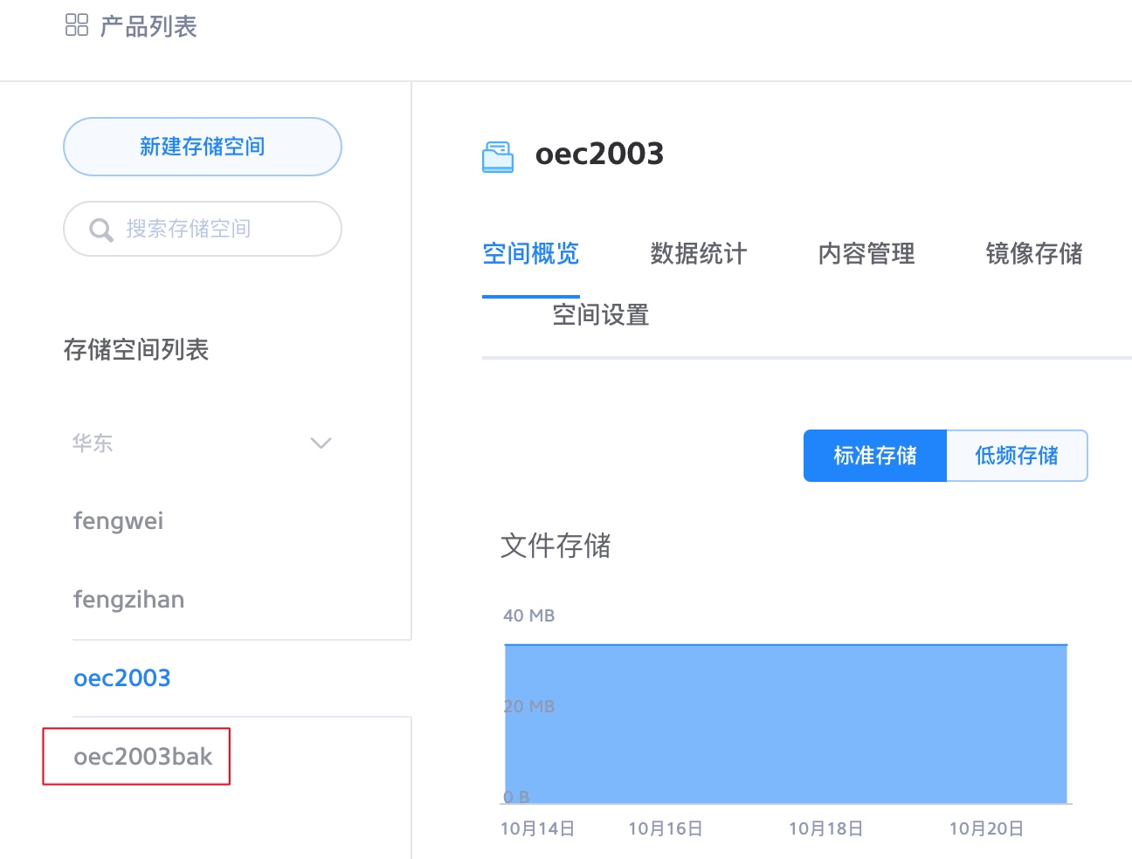Select the fengzihan storage bucket

129,600
